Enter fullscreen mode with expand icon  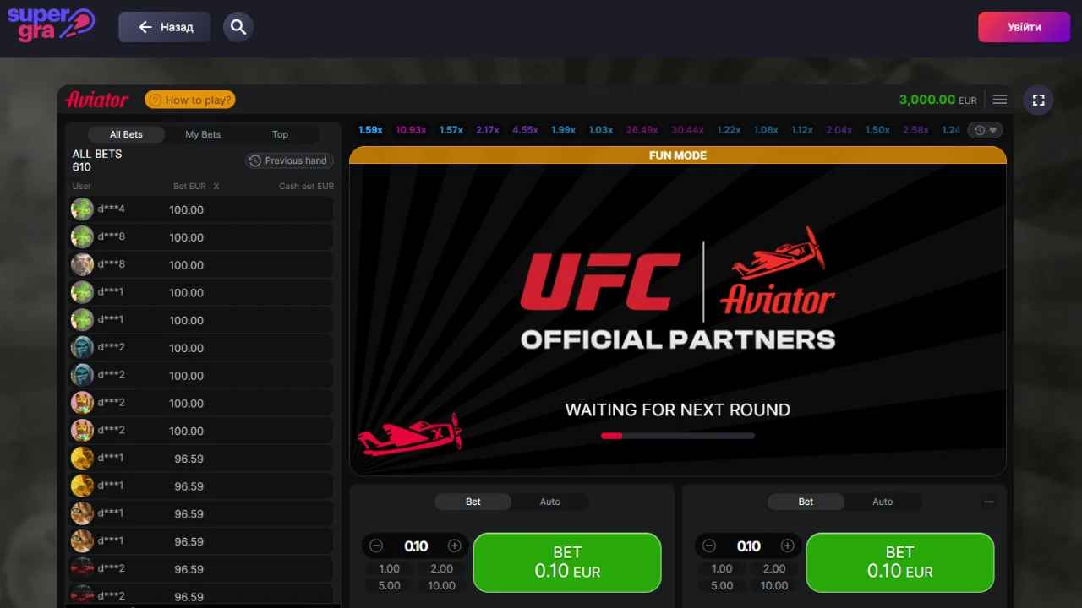(x=1039, y=100)
